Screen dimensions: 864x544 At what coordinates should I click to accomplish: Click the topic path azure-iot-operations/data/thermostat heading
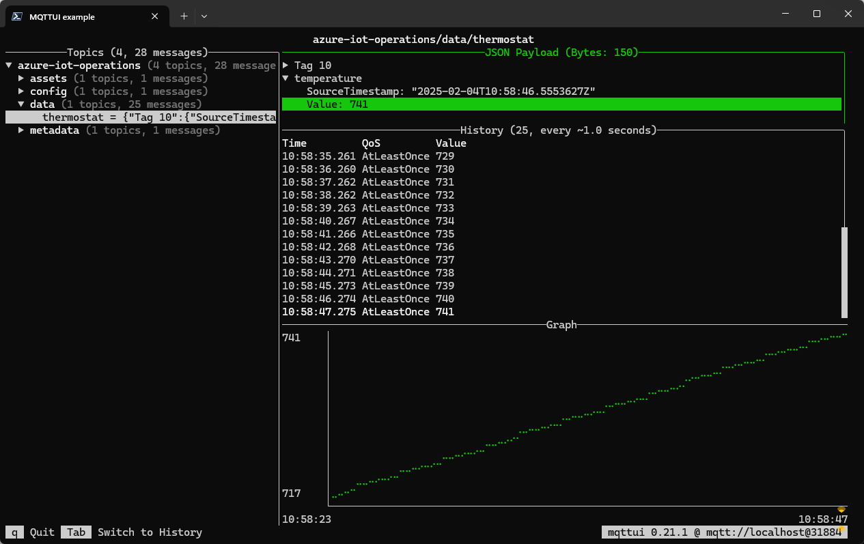(423, 39)
